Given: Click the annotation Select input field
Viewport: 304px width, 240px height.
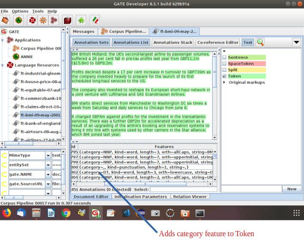Looking at the screenshot, I should point(184,190).
